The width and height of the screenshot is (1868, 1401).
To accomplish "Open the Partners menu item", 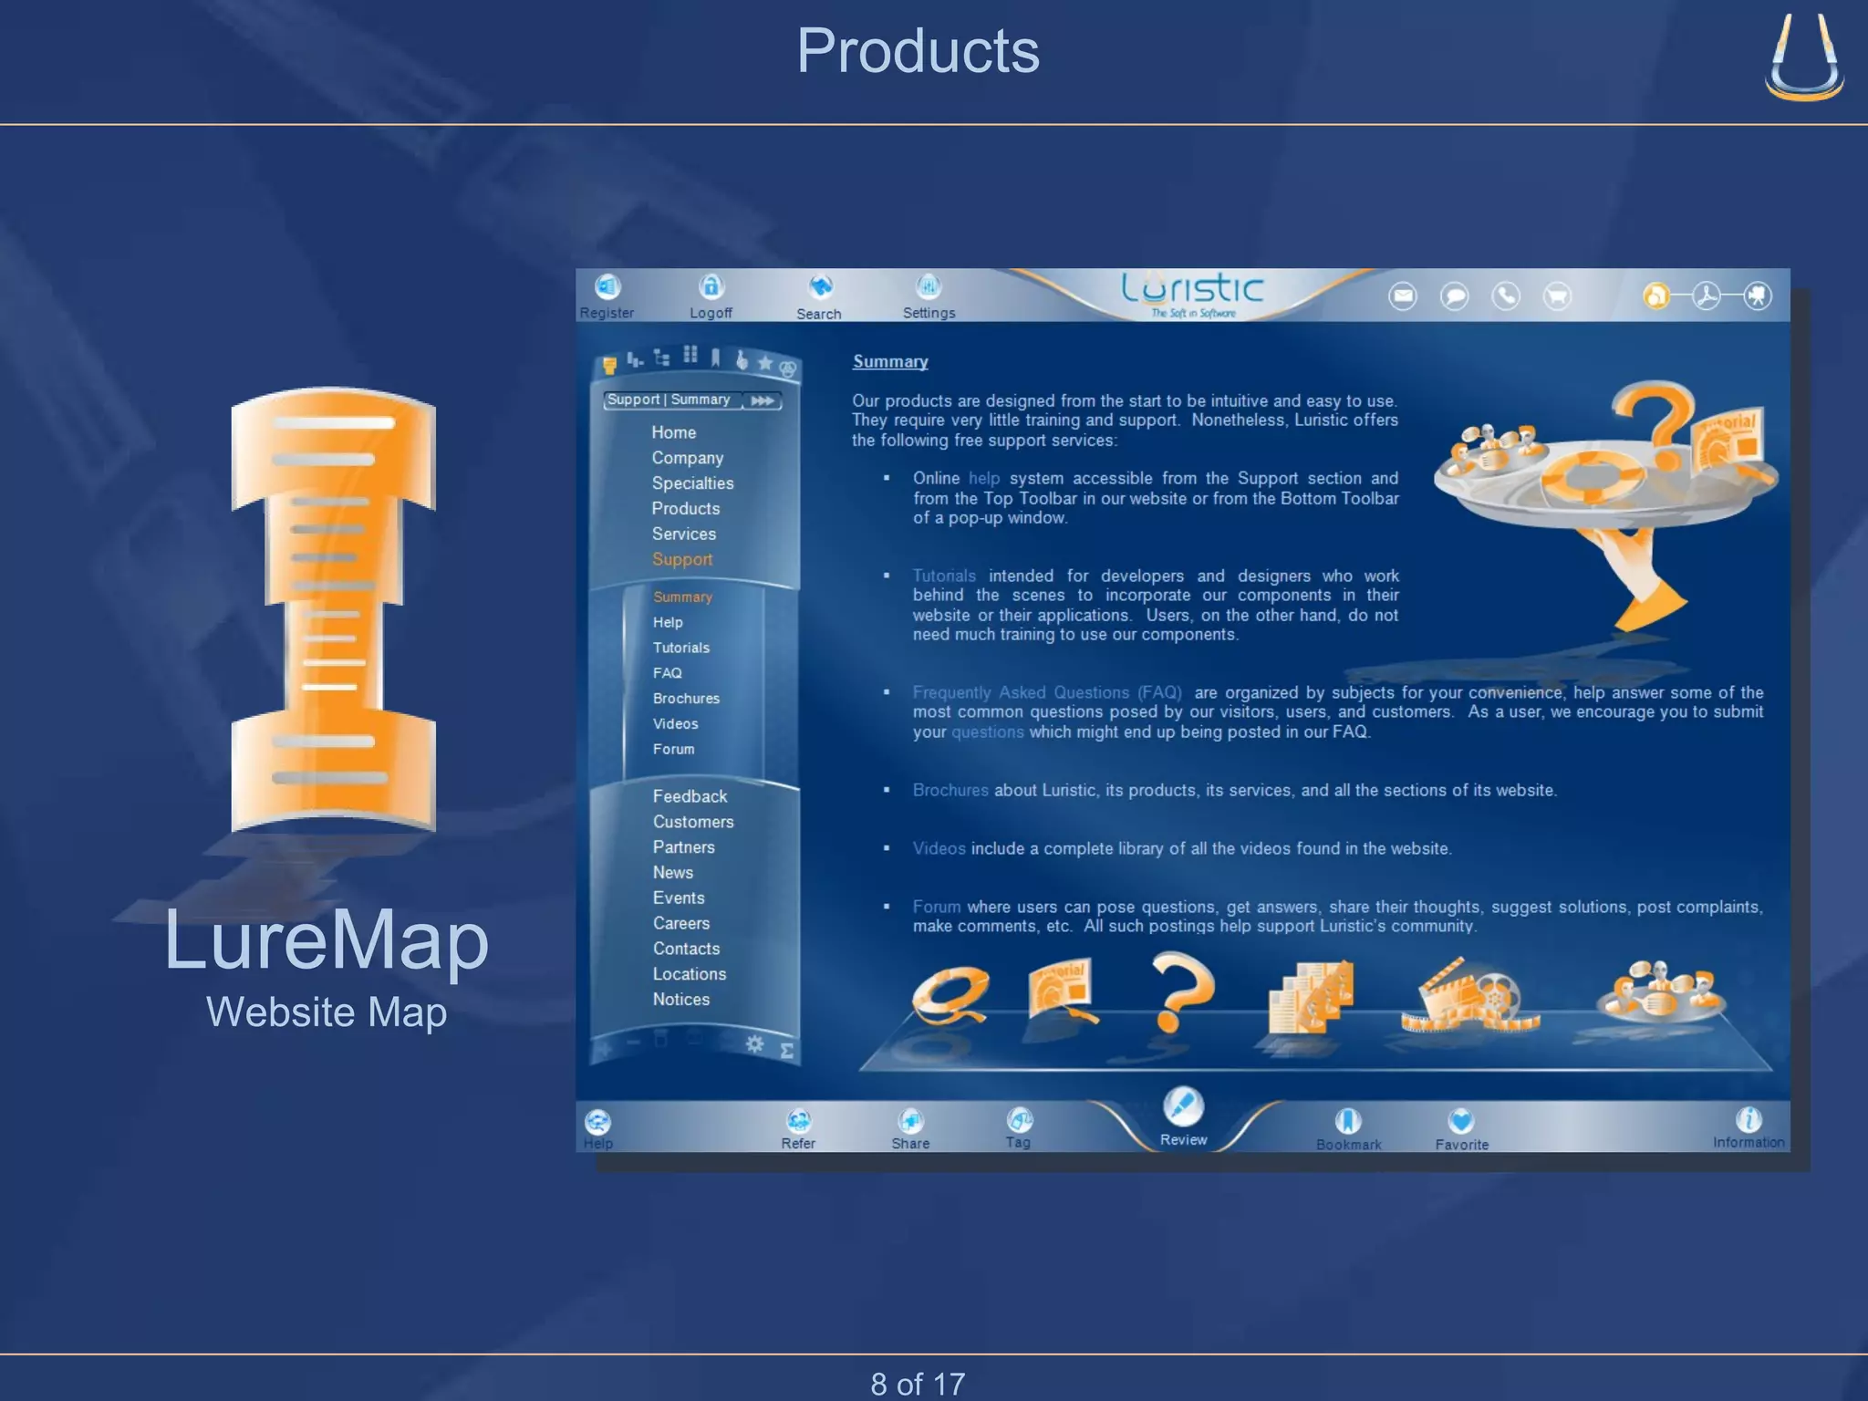I will click(x=684, y=848).
